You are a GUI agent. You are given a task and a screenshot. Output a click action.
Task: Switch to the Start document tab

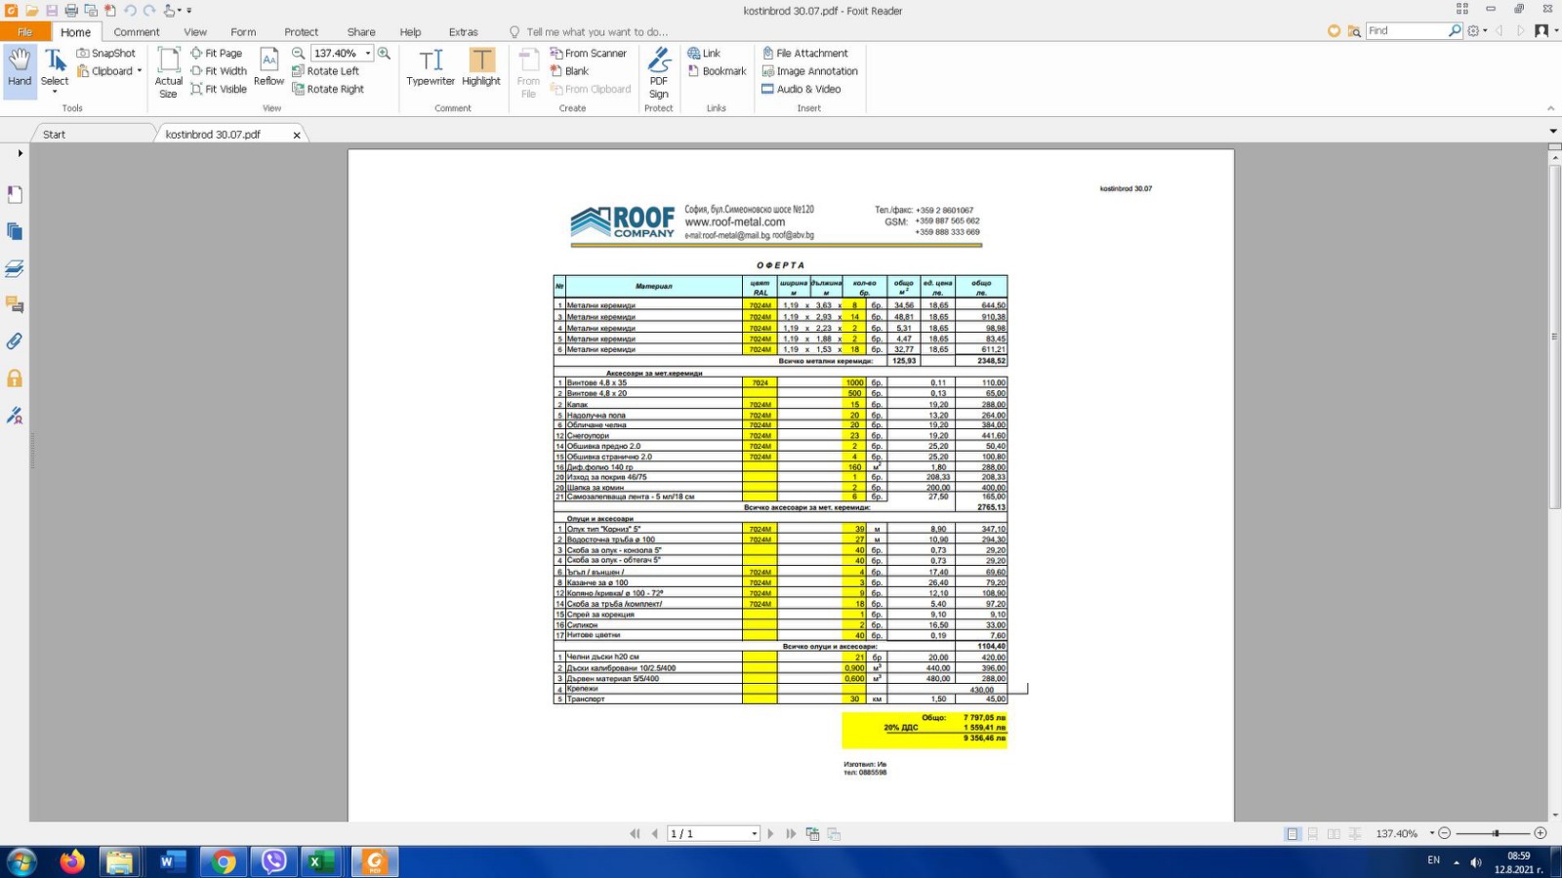pos(55,135)
